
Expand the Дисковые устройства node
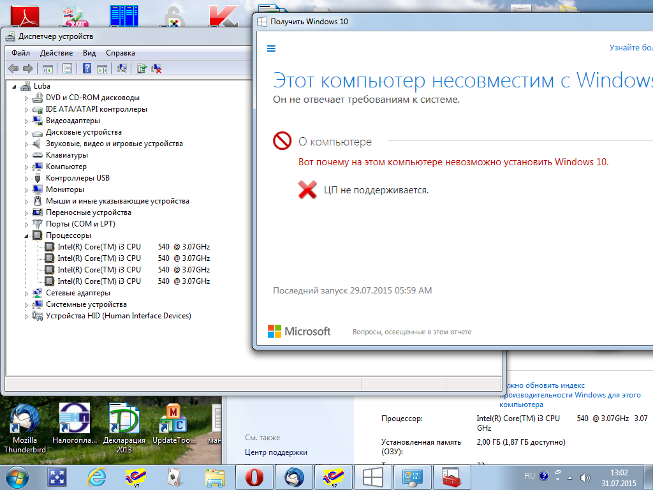[x=26, y=133]
